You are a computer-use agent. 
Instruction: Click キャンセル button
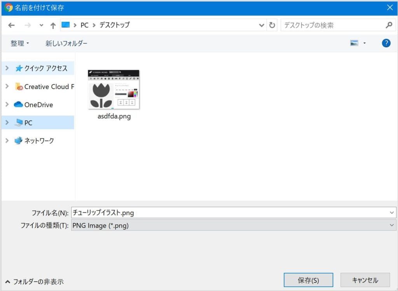pos(365,280)
